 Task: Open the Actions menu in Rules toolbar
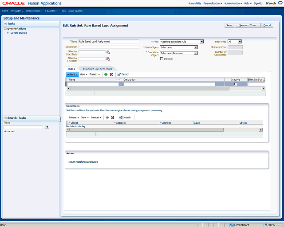tap(72, 74)
